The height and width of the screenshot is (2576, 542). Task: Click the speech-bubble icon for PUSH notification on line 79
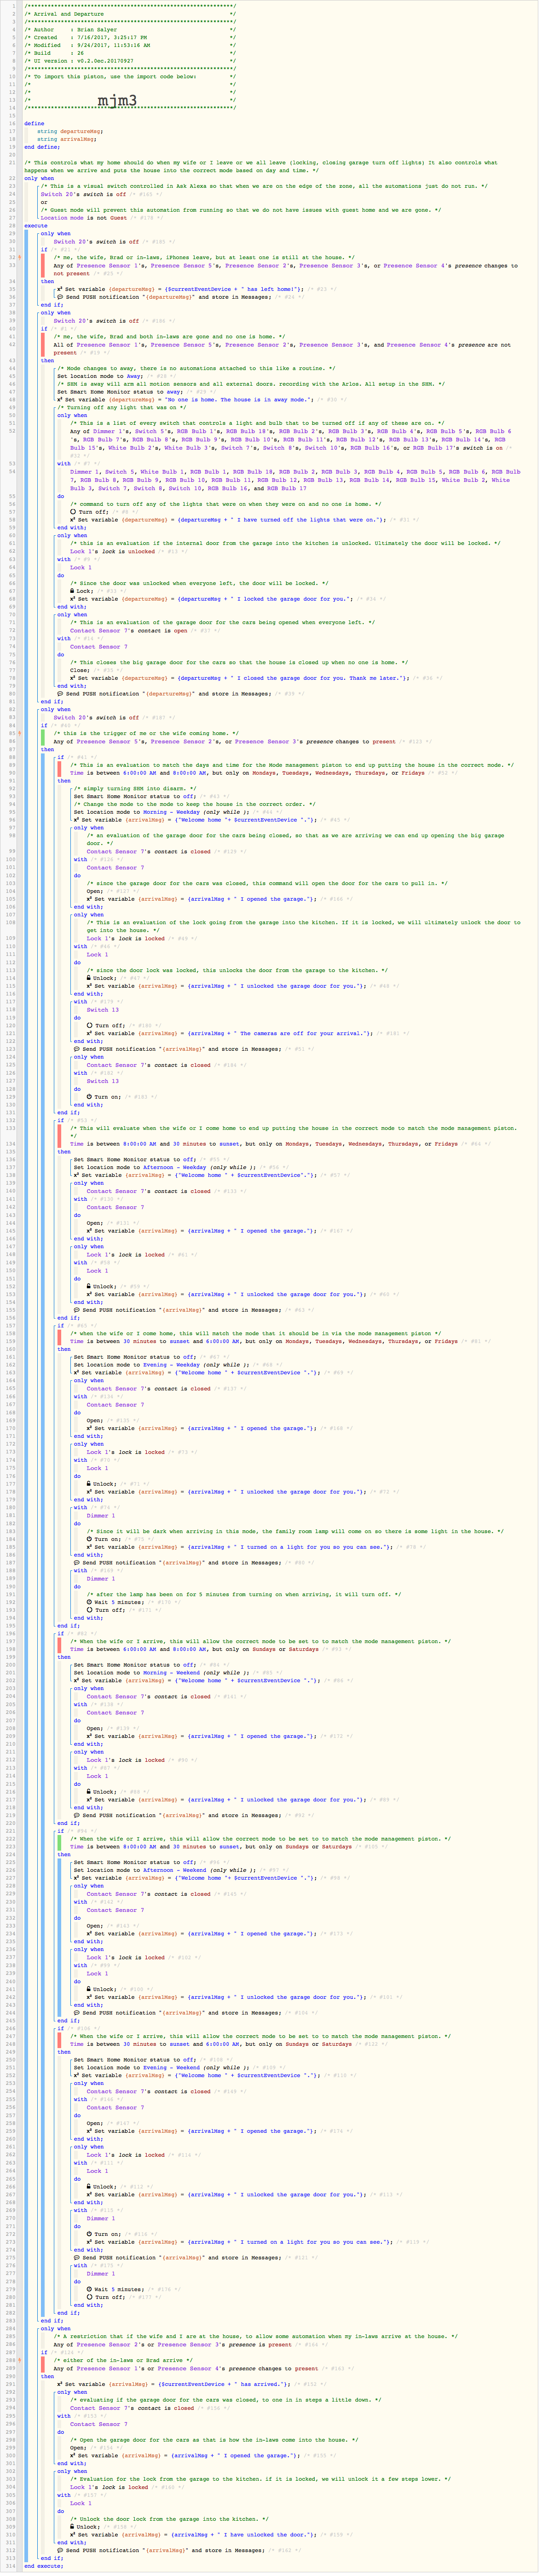[x=60, y=693]
